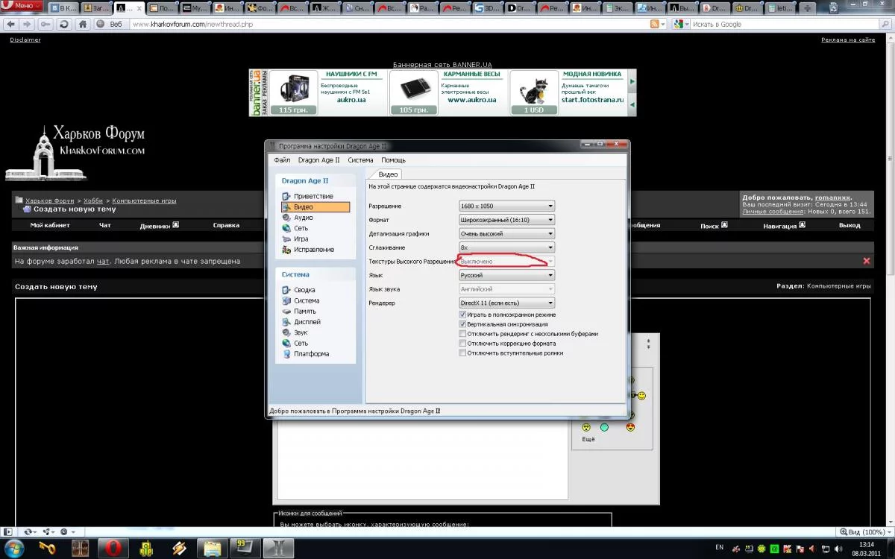Click the browser Forward arrow
Viewport: 895px width, 559px height.
click(28, 24)
